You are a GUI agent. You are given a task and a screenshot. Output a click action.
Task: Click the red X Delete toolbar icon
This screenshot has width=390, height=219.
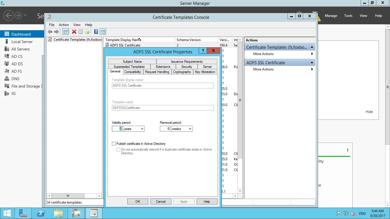click(74, 32)
